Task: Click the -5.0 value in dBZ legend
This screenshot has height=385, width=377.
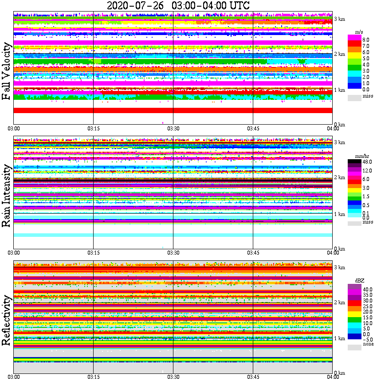Action: [368, 340]
